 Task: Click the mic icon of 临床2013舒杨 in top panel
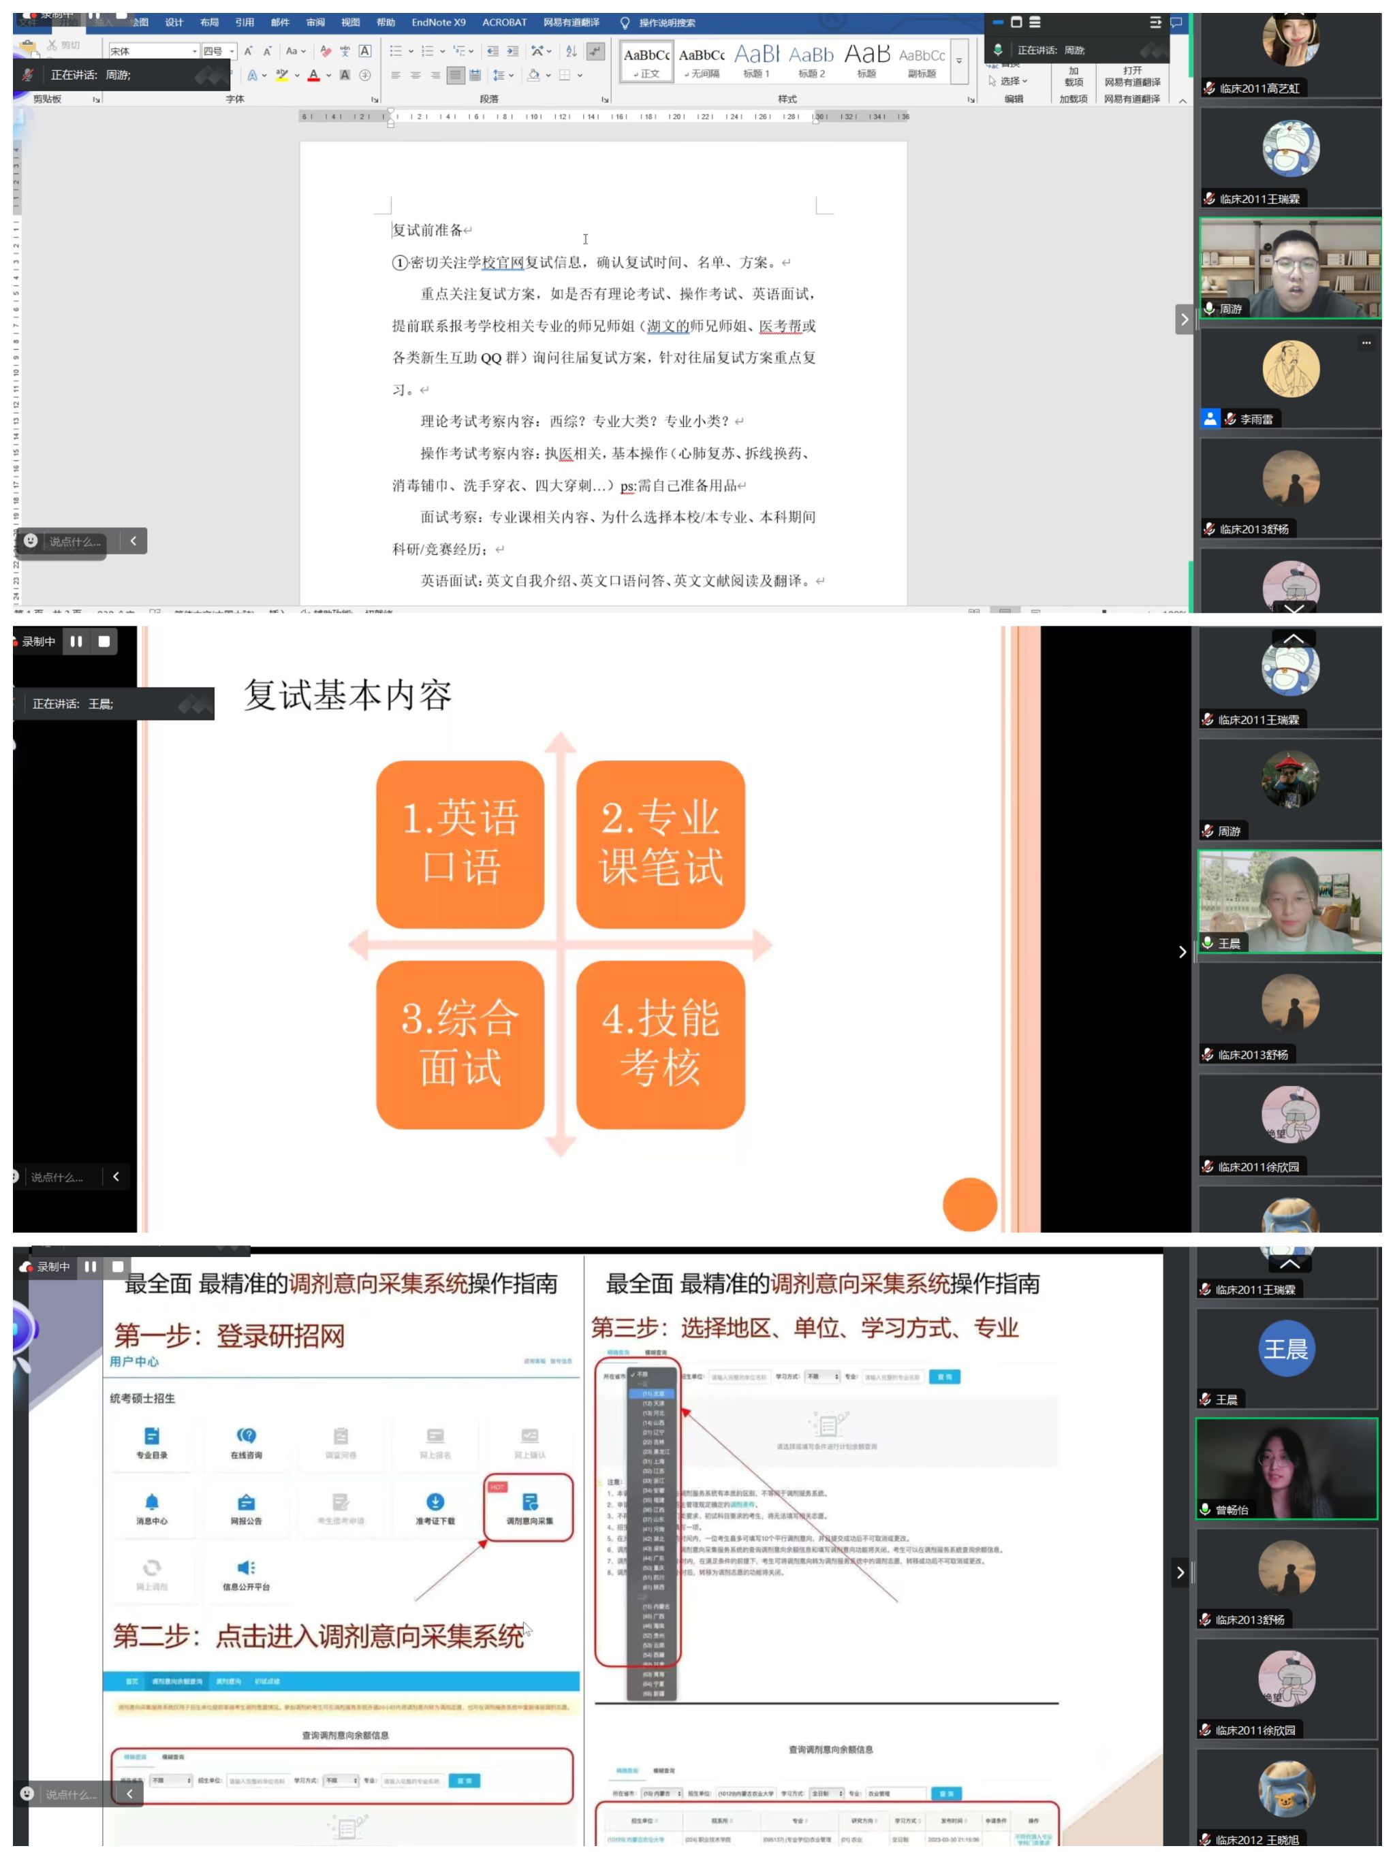[1209, 528]
